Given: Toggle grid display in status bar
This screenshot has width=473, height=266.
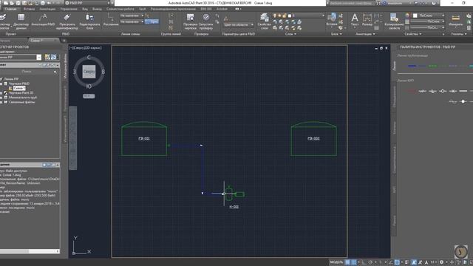Looking at the screenshot, I should point(348,262).
